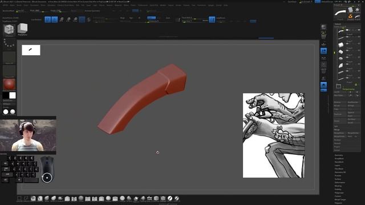This screenshot has width=365, height=205.
Task: Open the dotted stroke type selector
Action: pyautogui.click(x=9, y=43)
